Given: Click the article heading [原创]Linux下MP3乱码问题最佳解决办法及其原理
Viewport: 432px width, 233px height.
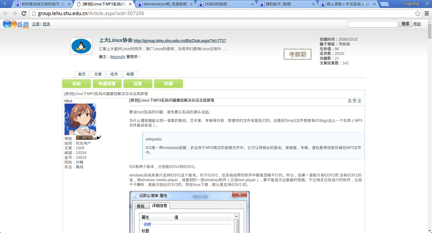Looking at the screenshot, I should tap(172, 100).
